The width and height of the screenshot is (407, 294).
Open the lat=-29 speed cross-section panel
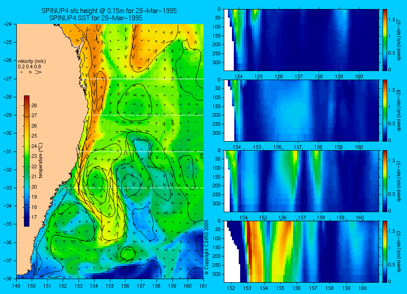coord(301,110)
